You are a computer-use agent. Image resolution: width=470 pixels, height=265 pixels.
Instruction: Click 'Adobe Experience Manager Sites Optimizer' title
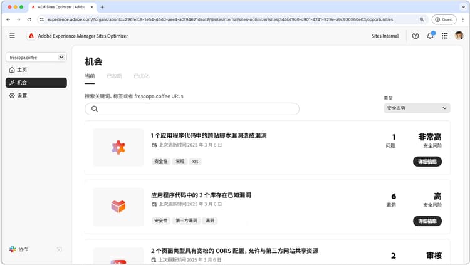[83, 36]
